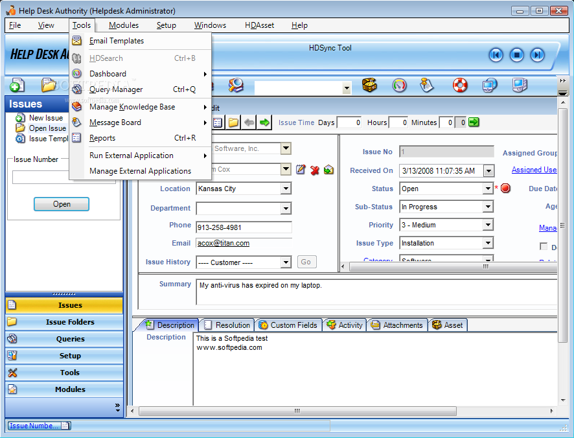Select Manage External Applications menu item

[140, 171]
